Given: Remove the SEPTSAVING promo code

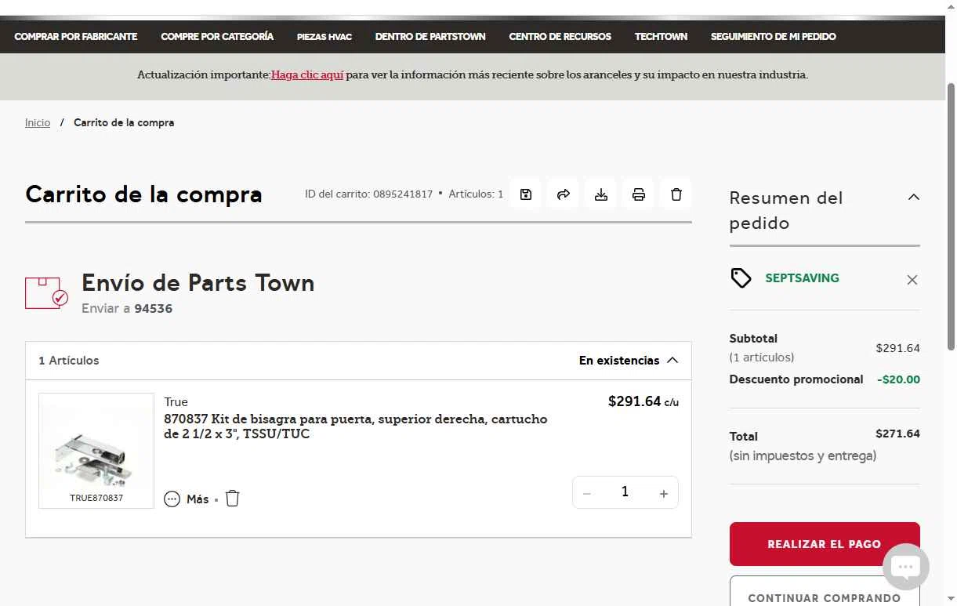Looking at the screenshot, I should [x=912, y=280].
